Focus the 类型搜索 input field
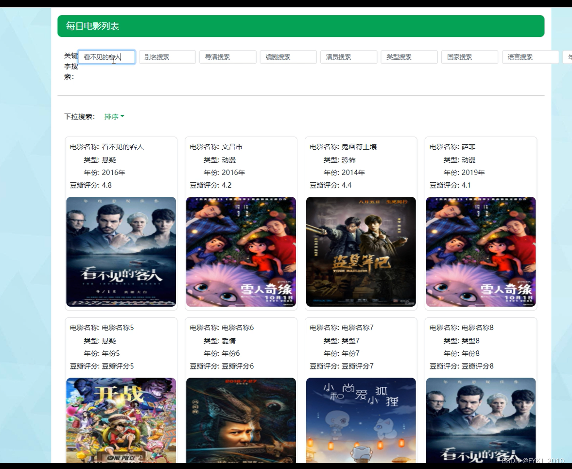Image resolution: width=572 pixels, height=469 pixels. tap(409, 57)
